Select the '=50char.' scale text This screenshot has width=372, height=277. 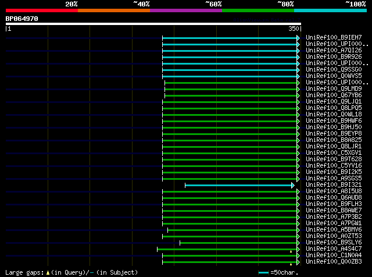(x=284, y=272)
